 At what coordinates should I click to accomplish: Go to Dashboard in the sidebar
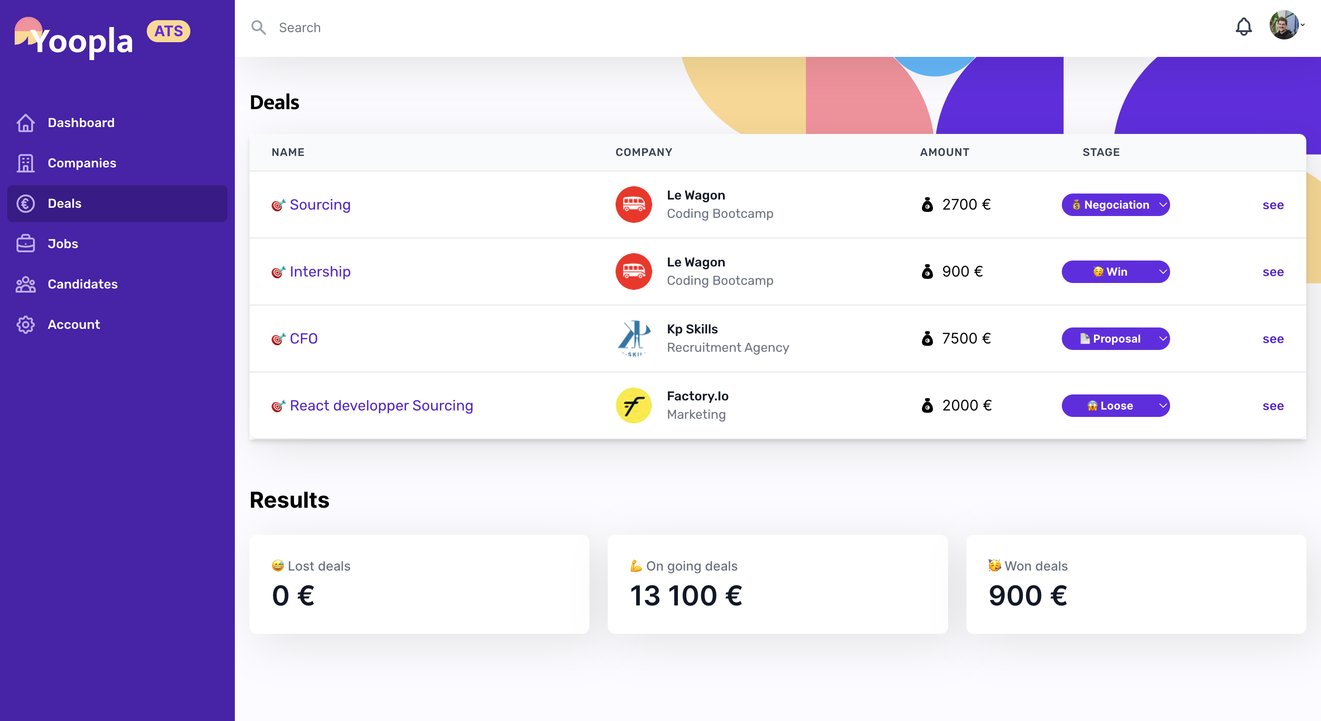[x=81, y=122]
